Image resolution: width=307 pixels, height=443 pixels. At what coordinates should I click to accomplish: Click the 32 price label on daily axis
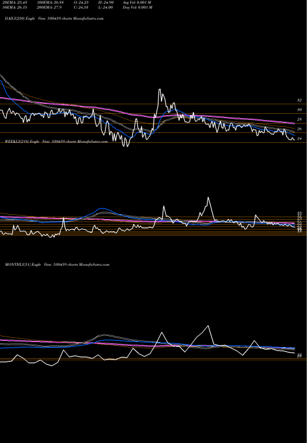[300, 100]
